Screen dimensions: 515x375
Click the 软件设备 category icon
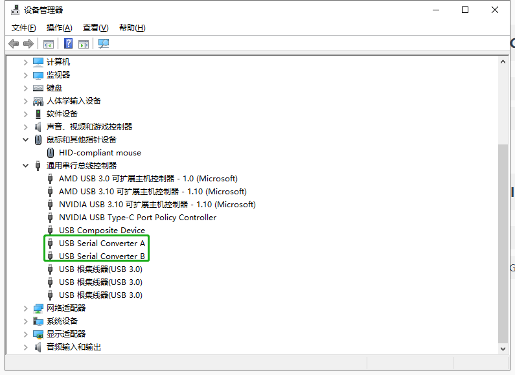tap(38, 114)
